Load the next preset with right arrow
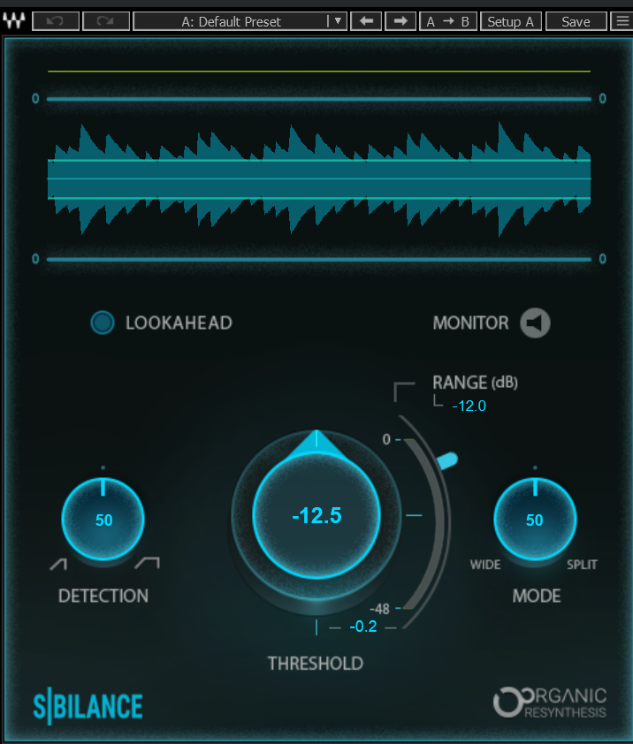The image size is (633, 744). point(400,21)
